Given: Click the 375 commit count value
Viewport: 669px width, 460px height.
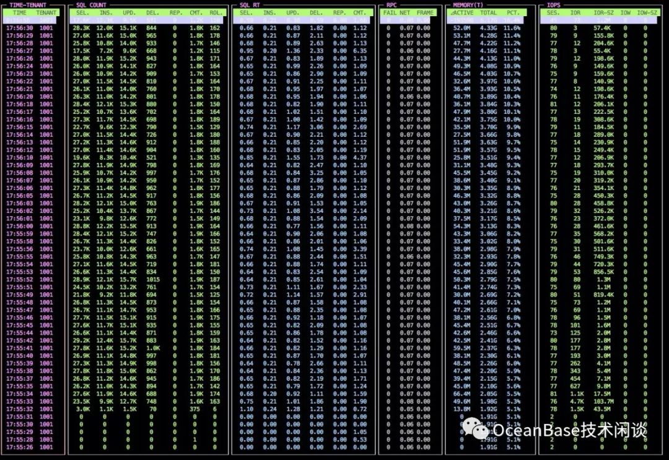Looking at the screenshot, I should [195, 409].
